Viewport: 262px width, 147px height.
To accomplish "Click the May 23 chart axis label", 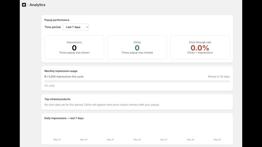I will pyautogui.click(x=57, y=139).
